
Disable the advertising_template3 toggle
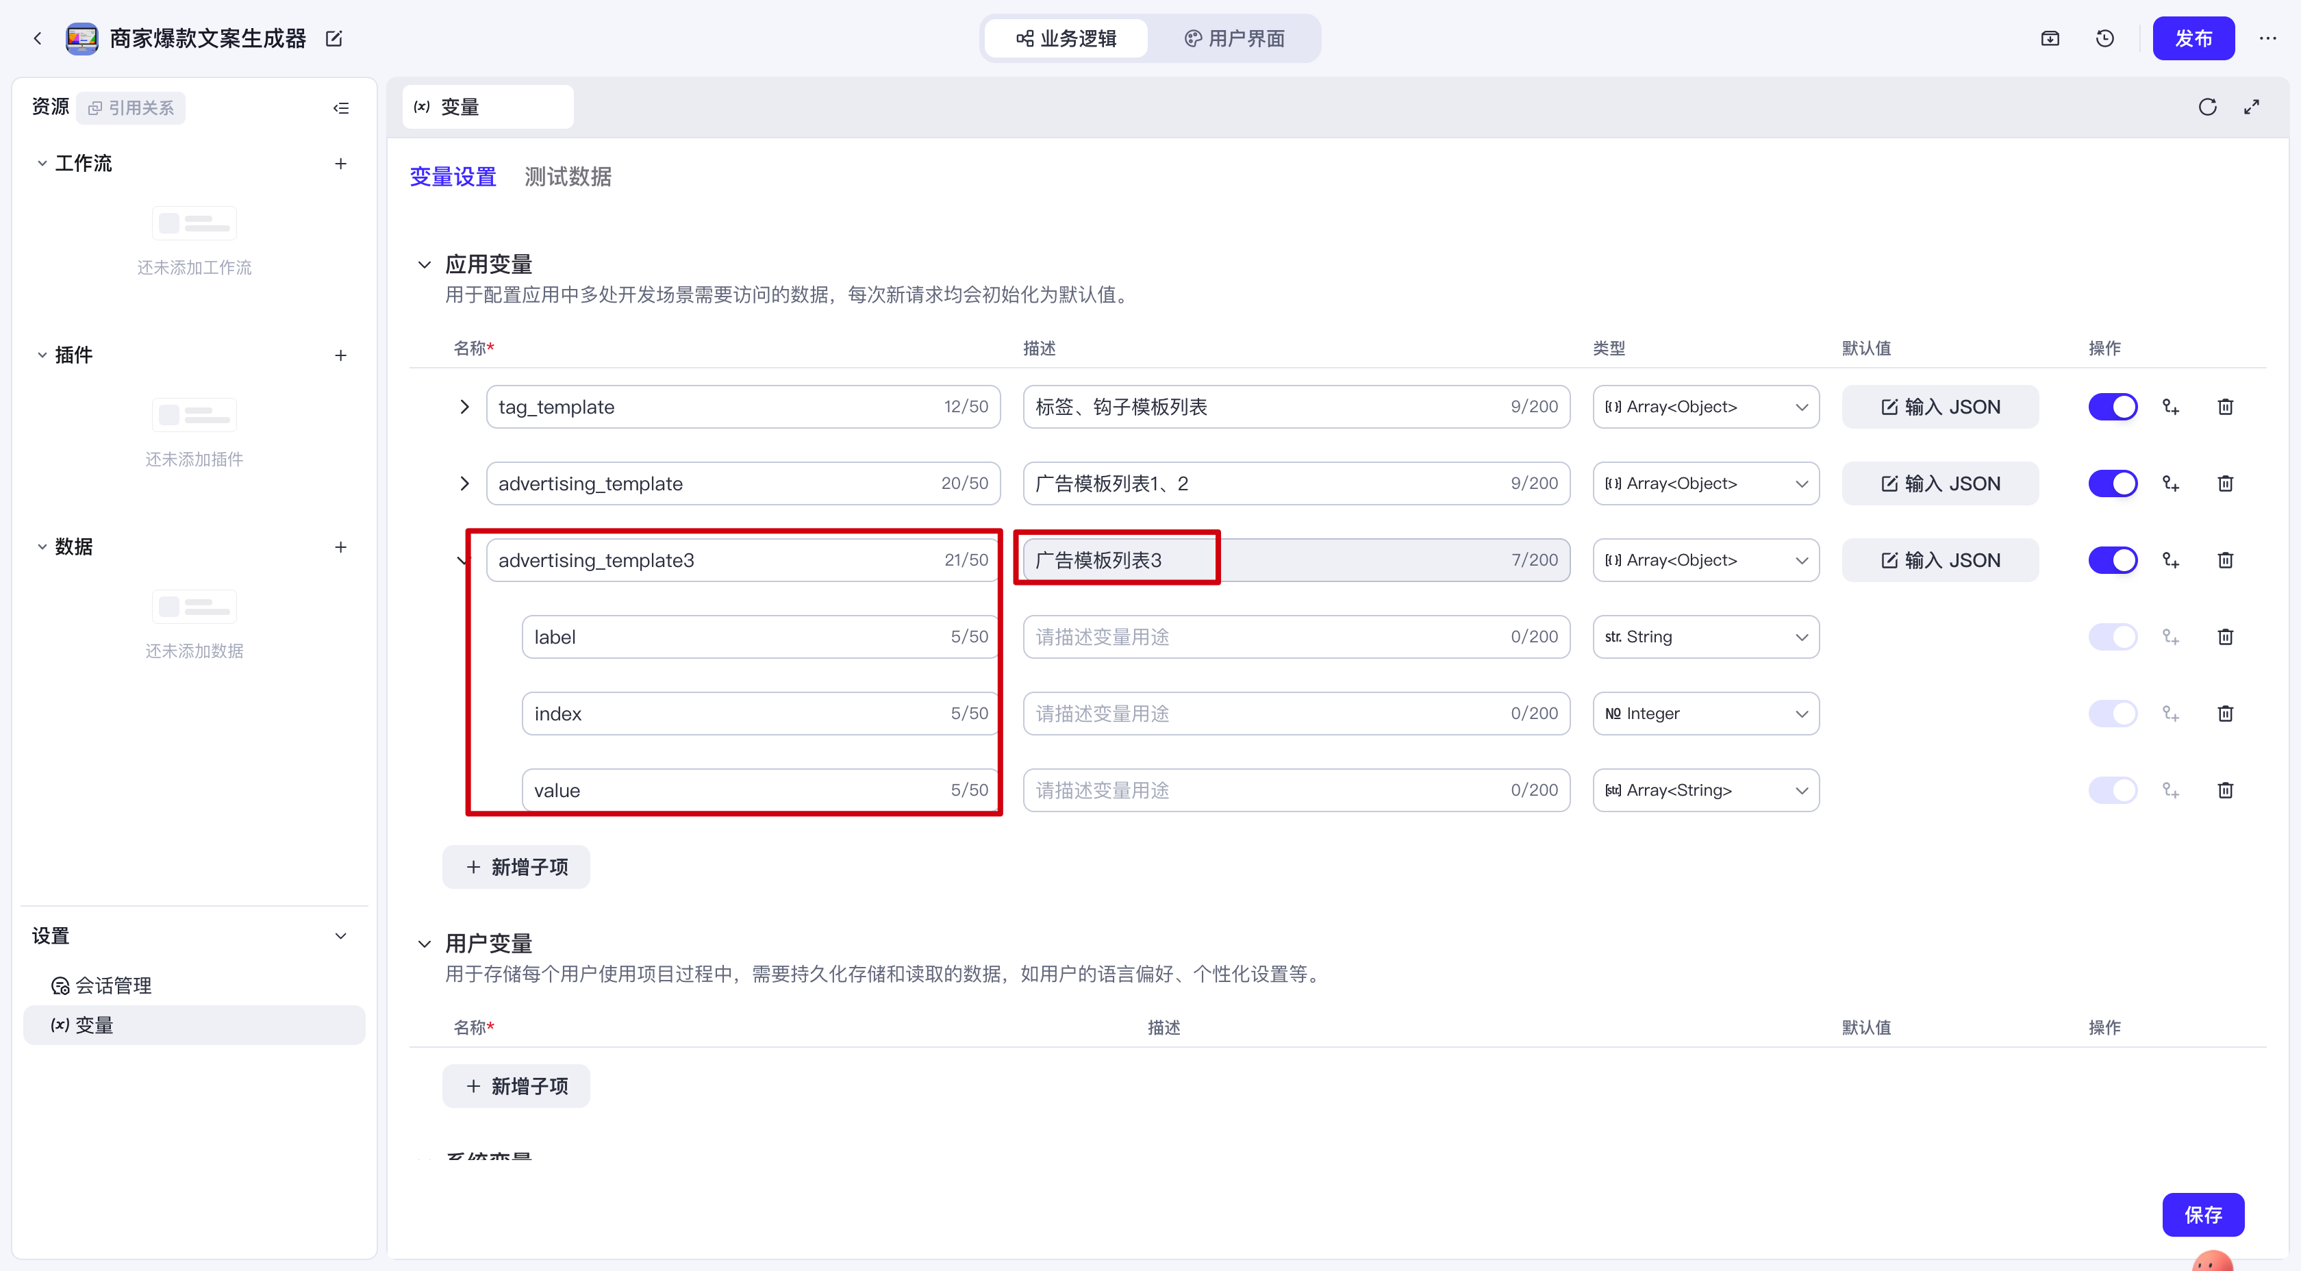coord(2113,561)
